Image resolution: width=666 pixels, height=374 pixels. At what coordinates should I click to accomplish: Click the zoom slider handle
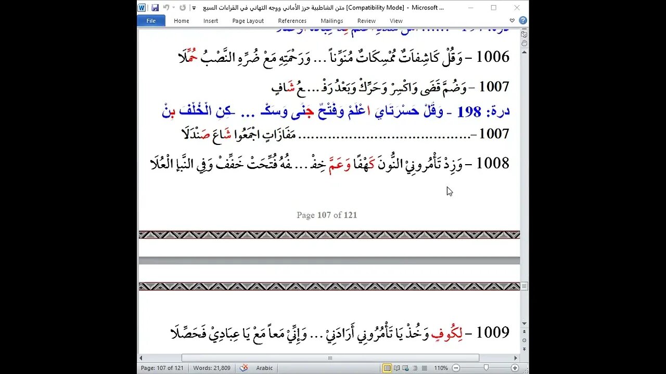(486, 368)
